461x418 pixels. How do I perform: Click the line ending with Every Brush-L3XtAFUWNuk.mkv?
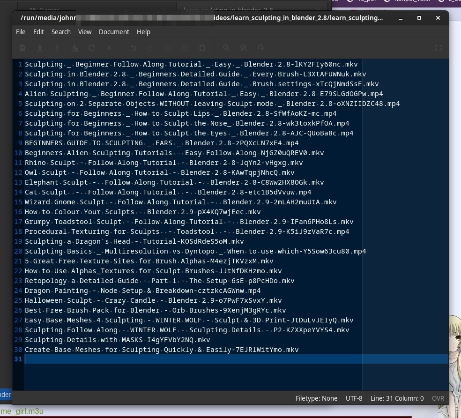pyautogui.click(x=195, y=74)
